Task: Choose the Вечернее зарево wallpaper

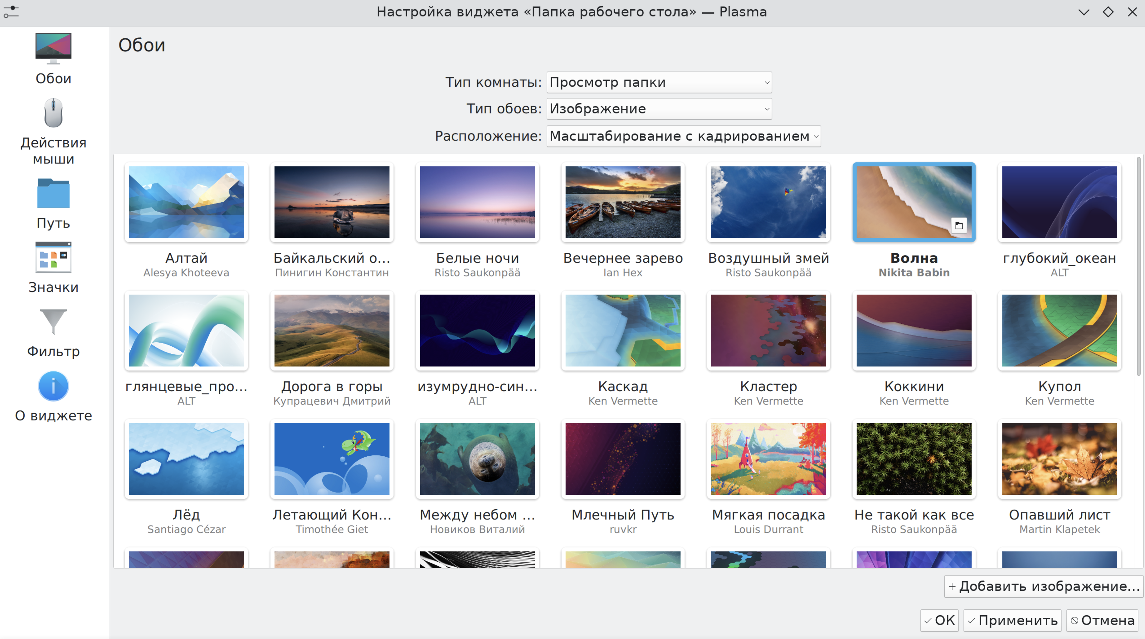Action: coord(623,202)
